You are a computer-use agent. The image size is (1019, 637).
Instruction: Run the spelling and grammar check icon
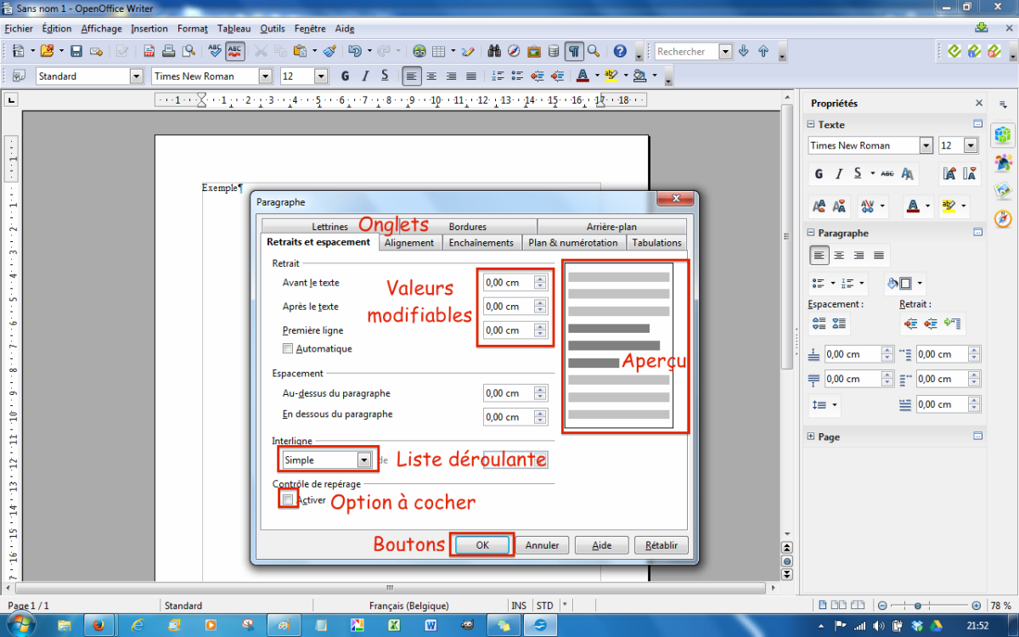(x=215, y=52)
